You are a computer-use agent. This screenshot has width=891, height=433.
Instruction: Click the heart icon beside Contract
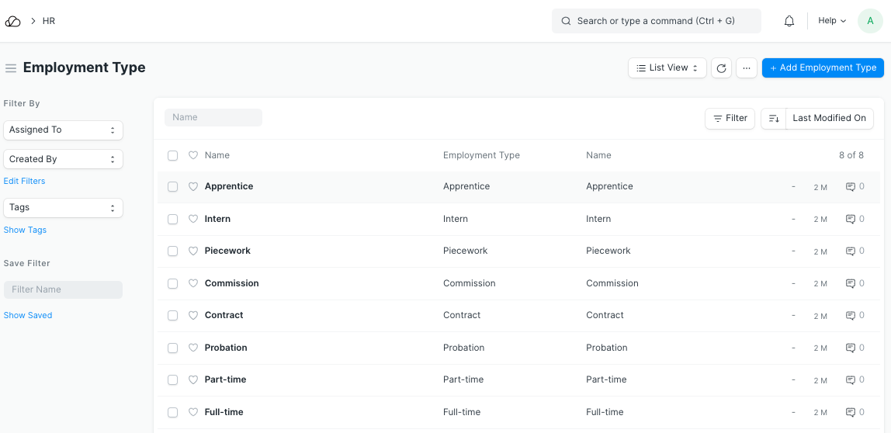193,316
